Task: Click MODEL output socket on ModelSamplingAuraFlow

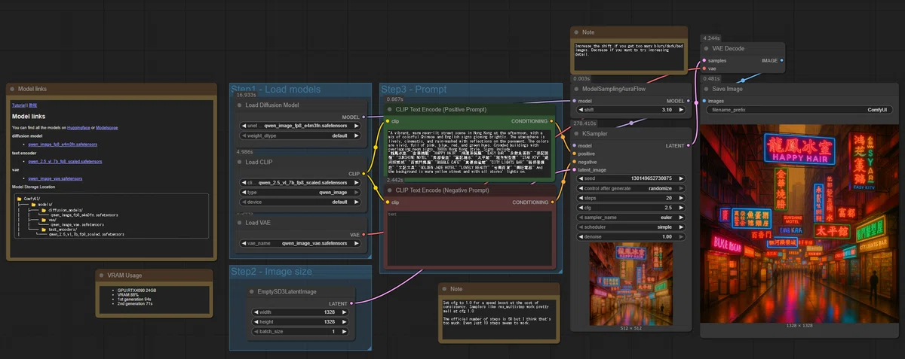Action: (689, 100)
